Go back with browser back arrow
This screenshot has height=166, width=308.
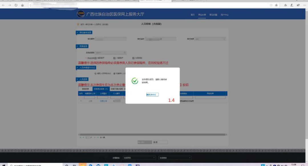pos(3,5)
